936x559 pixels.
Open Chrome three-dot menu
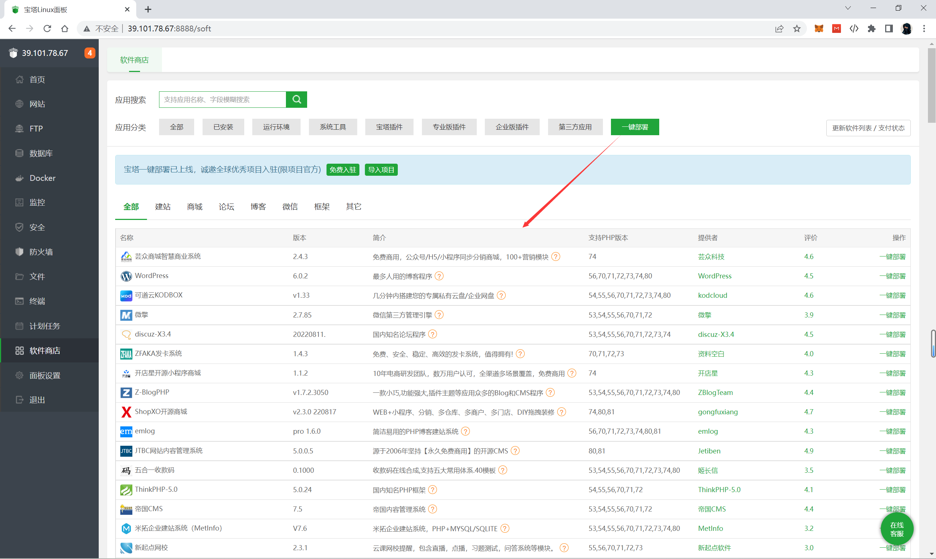pos(924,28)
